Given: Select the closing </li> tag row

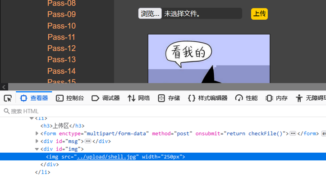Looking at the screenshot, I should point(43,172).
